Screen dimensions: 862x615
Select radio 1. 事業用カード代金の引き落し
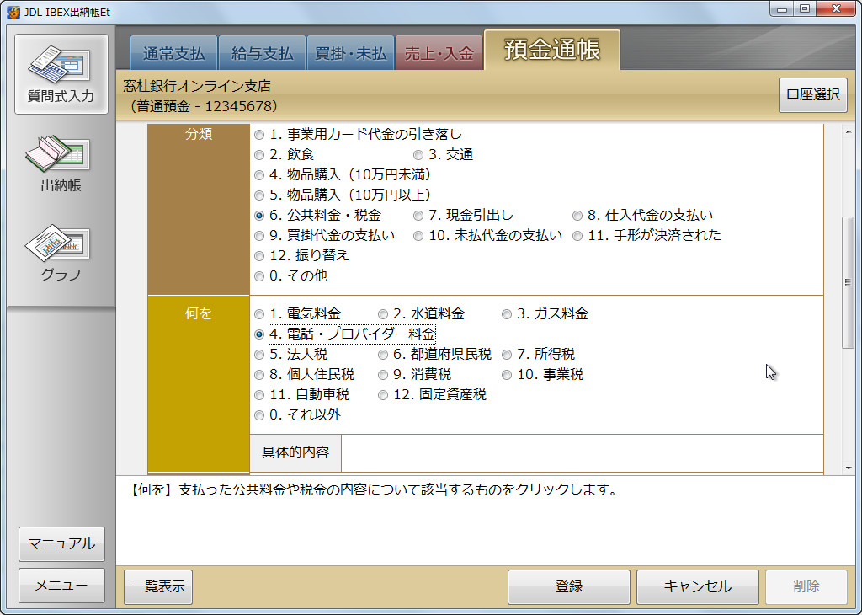coord(259,135)
